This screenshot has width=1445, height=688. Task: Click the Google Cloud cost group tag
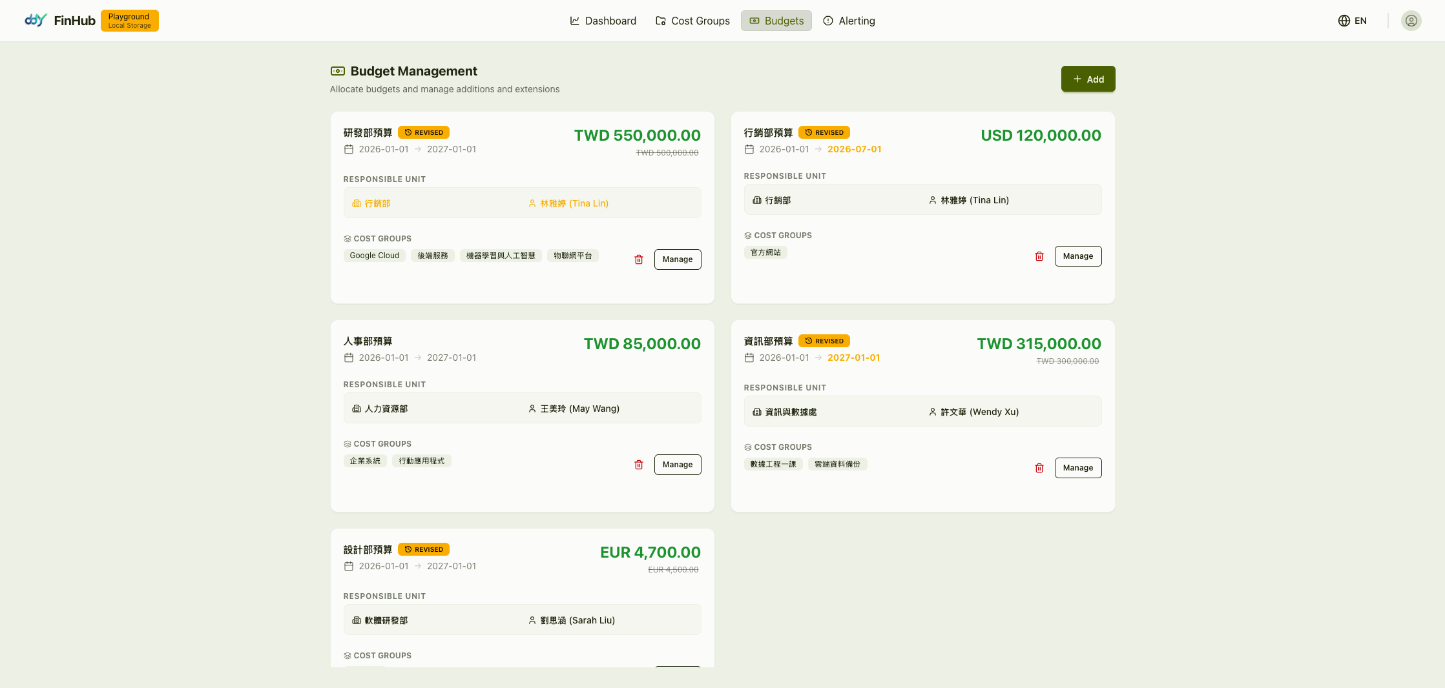click(374, 255)
